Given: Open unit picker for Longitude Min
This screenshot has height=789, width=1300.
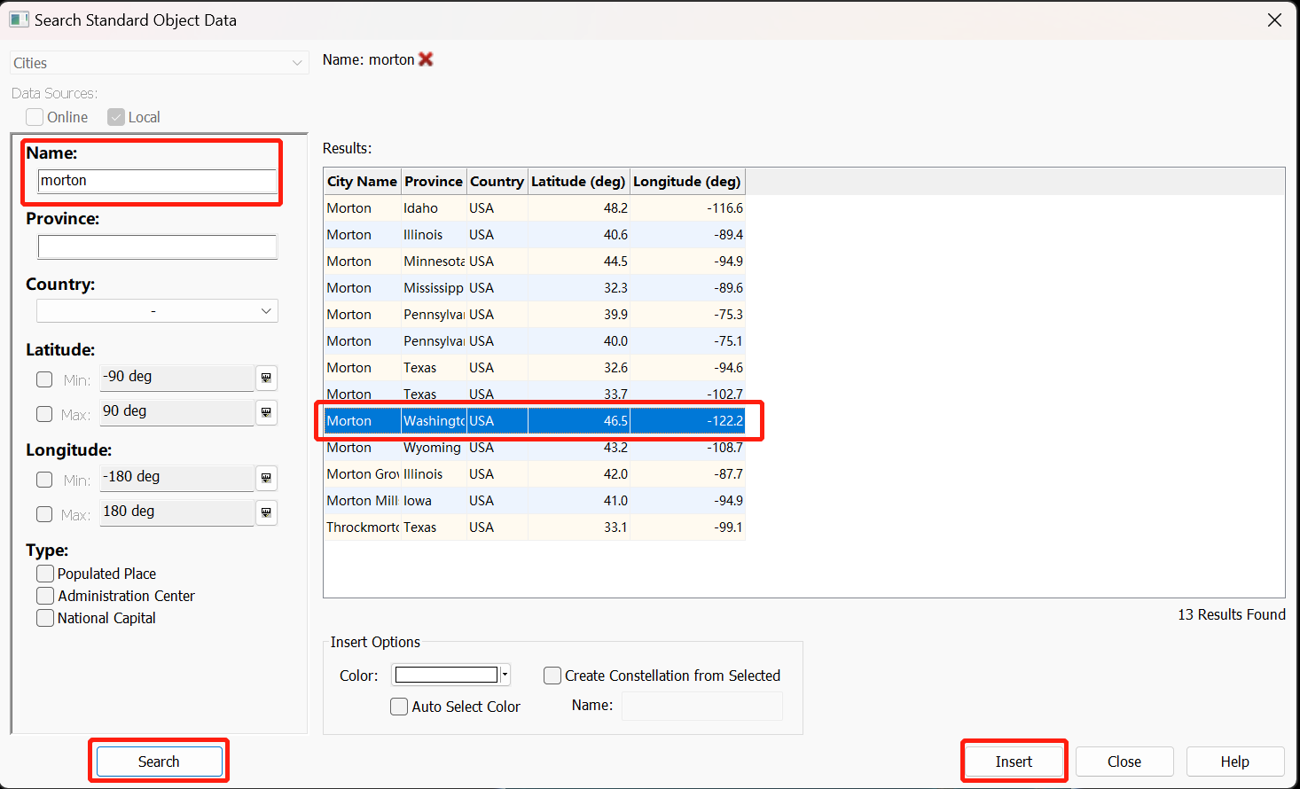Looking at the screenshot, I should click(x=266, y=479).
